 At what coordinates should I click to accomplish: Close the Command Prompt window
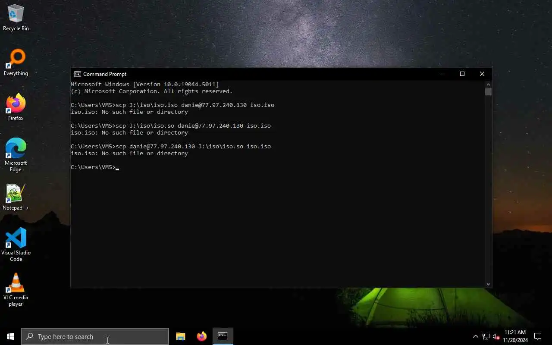coord(482,74)
